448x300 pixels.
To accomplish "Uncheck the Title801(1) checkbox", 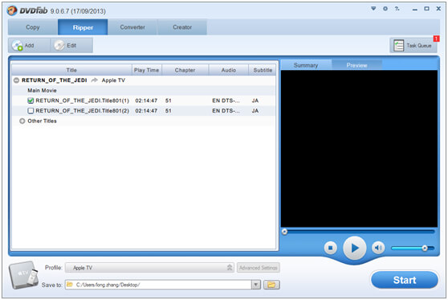I will click(31, 101).
